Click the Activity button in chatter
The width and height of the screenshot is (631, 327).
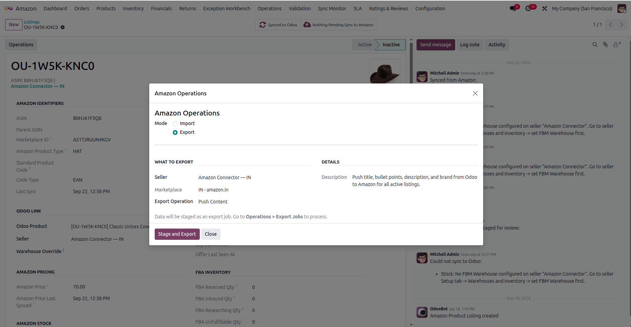pos(496,45)
